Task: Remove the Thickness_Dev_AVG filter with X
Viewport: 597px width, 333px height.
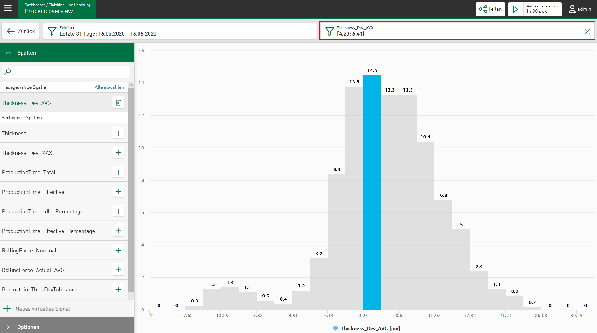Action: (x=588, y=31)
